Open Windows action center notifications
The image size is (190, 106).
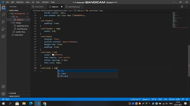click(185, 103)
